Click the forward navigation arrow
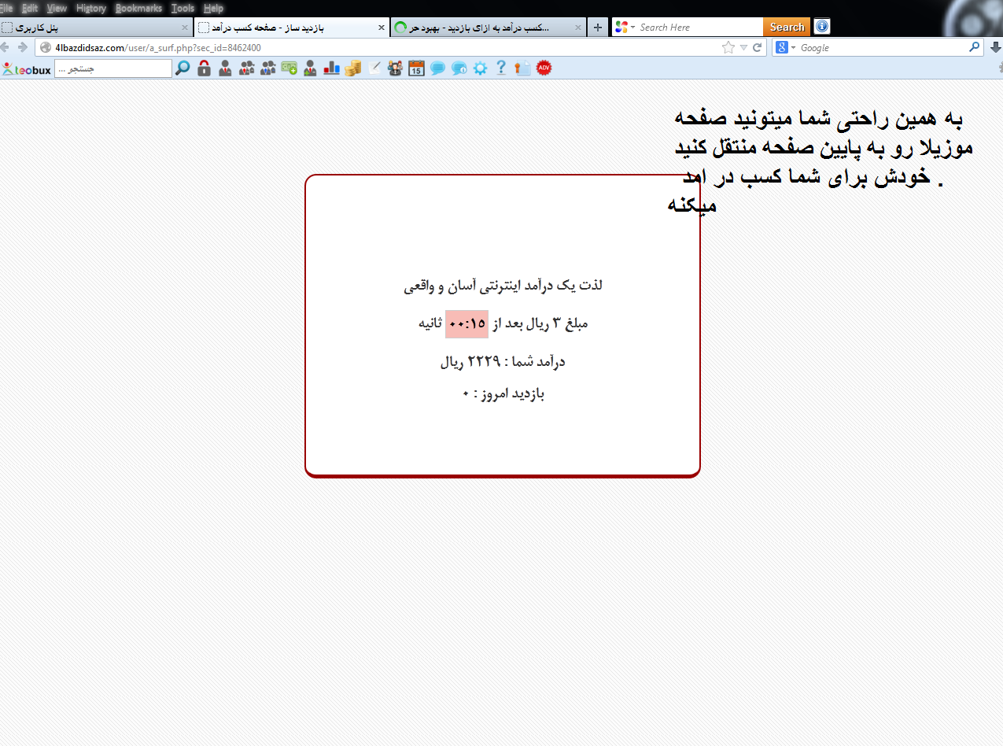 pos(22,47)
